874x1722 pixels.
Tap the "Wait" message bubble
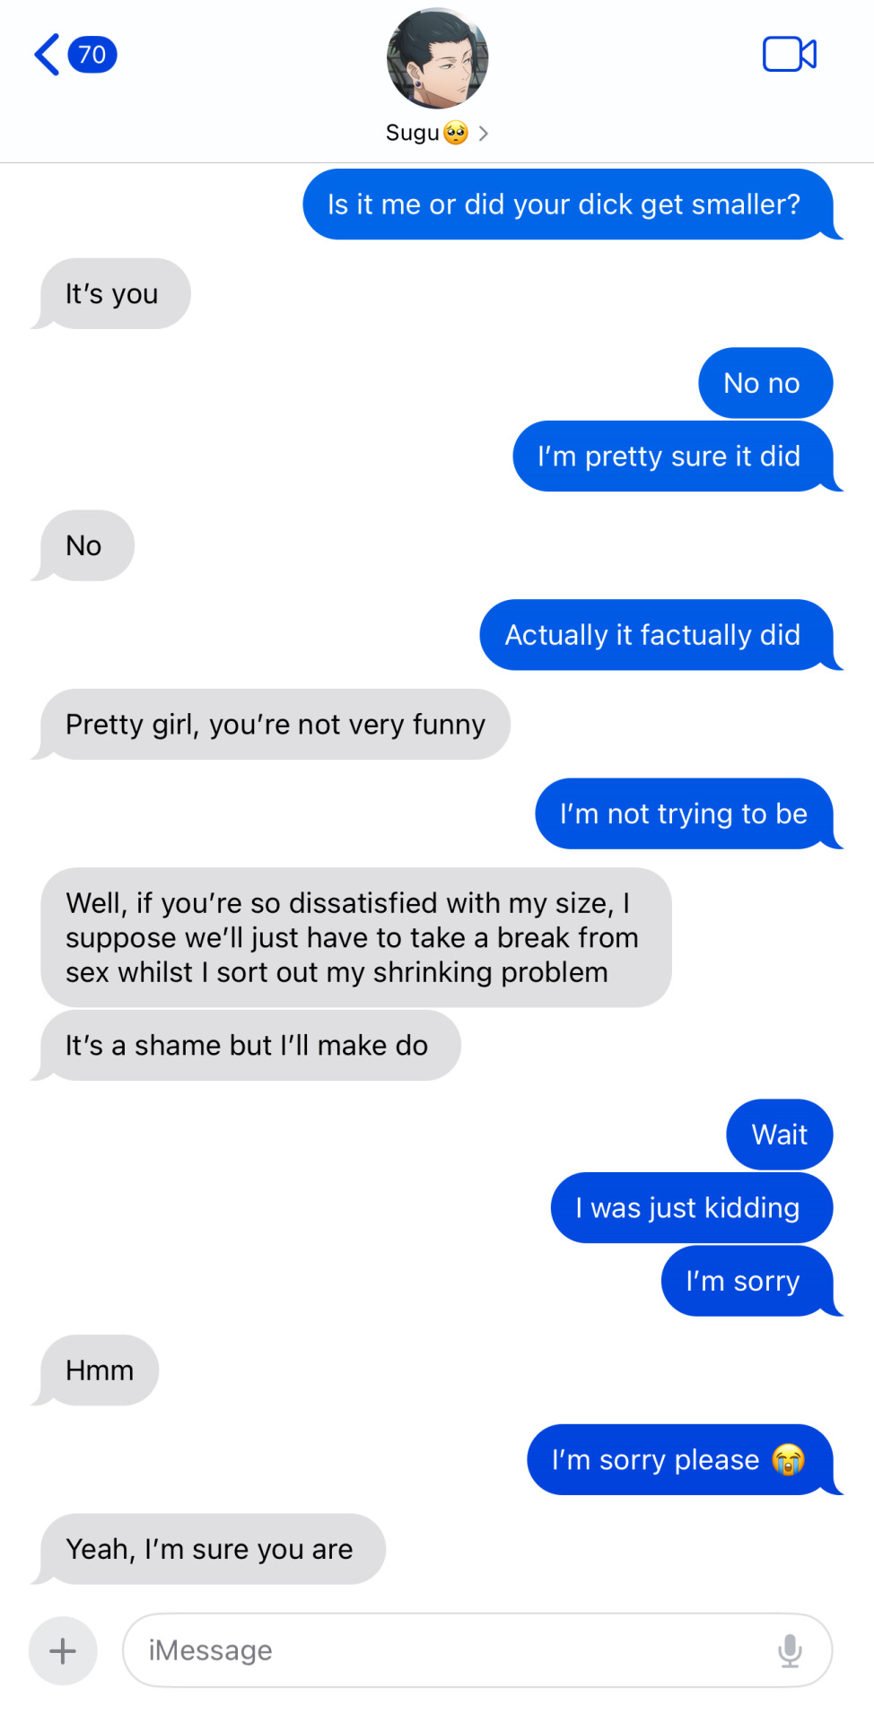tap(779, 1135)
